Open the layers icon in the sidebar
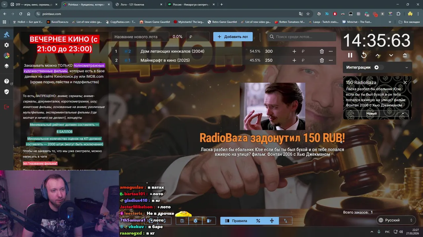This screenshot has width=423, height=237. click(x=7, y=66)
